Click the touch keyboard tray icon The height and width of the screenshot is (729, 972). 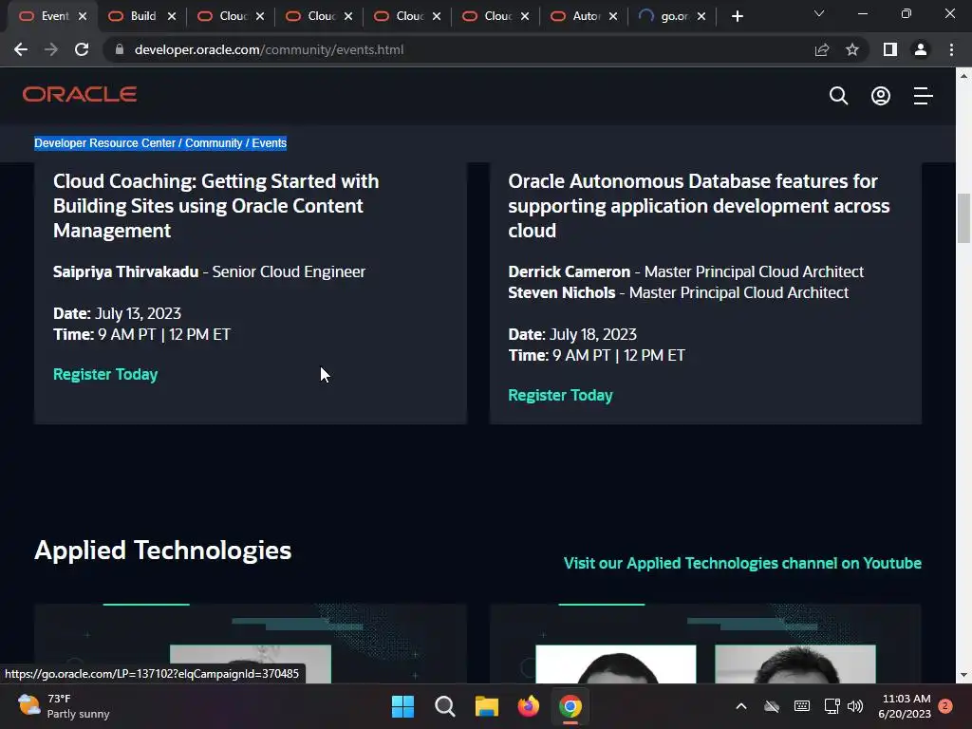pos(801,706)
